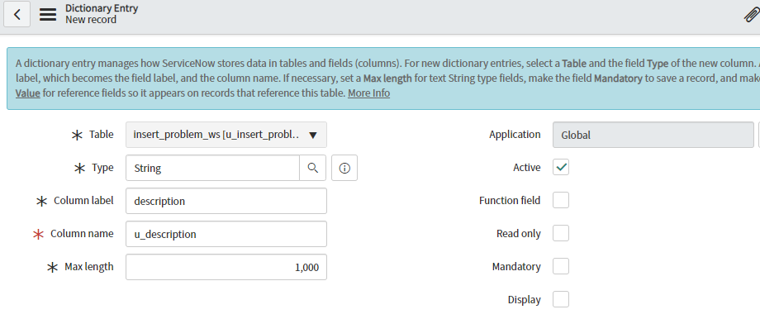
Task: Select the Dictionary Entry title text
Action: coord(102,8)
